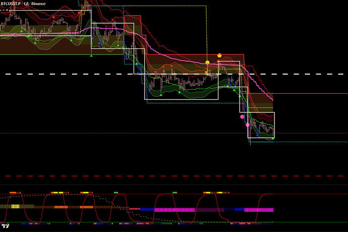
Task: Click the solid red horizontal line at right
Action: point(313,93)
